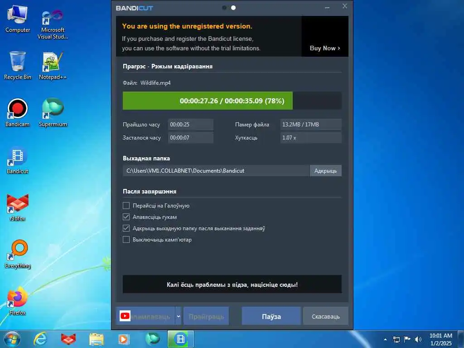Viewport: 464px width, 348px height.
Task: Uncheck Адкрыць выходную папку checkbox
Action: click(x=126, y=228)
